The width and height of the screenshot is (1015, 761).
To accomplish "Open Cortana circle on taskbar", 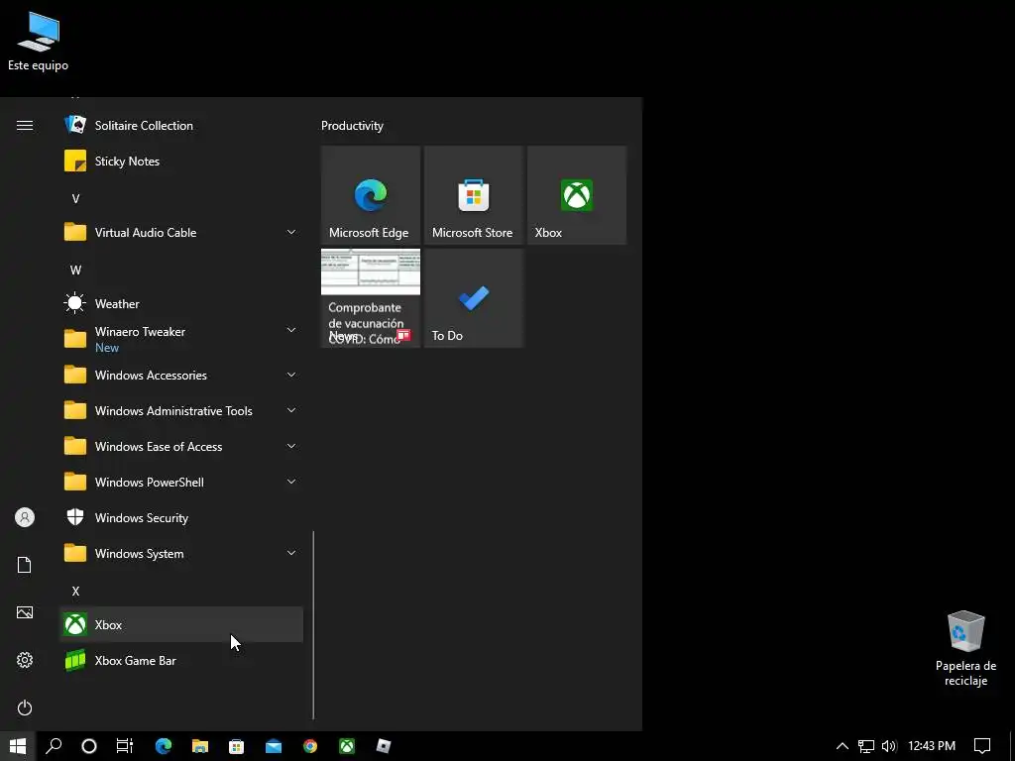I will [89, 746].
